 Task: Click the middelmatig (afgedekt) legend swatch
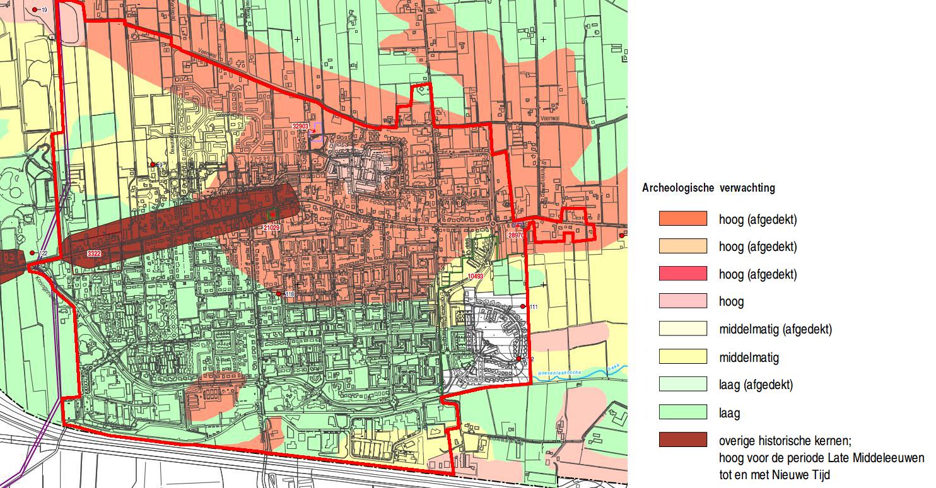(x=682, y=329)
